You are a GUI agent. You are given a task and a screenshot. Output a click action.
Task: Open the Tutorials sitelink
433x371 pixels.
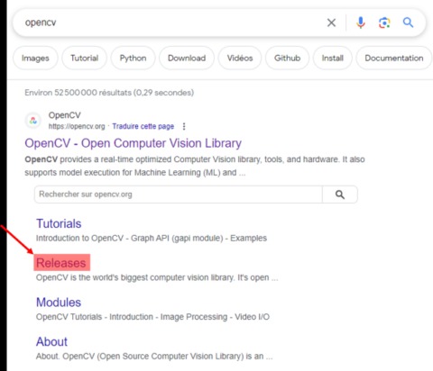pos(59,223)
